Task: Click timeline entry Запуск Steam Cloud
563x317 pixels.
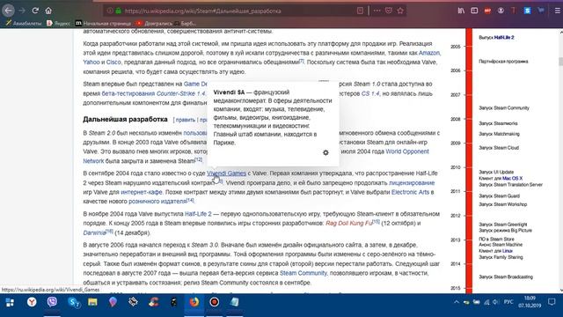Action: (x=499, y=148)
